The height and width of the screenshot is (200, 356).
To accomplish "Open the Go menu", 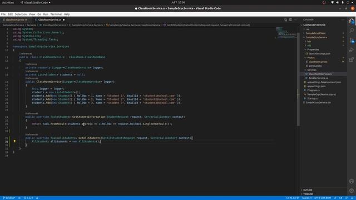I will coord(39,14).
